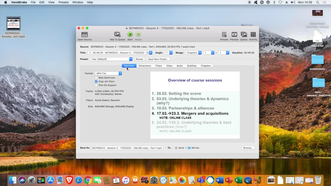Screen dimensions: 331x186
Task: Open the Format MP4 File dropdown
Action: coord(108,73)
